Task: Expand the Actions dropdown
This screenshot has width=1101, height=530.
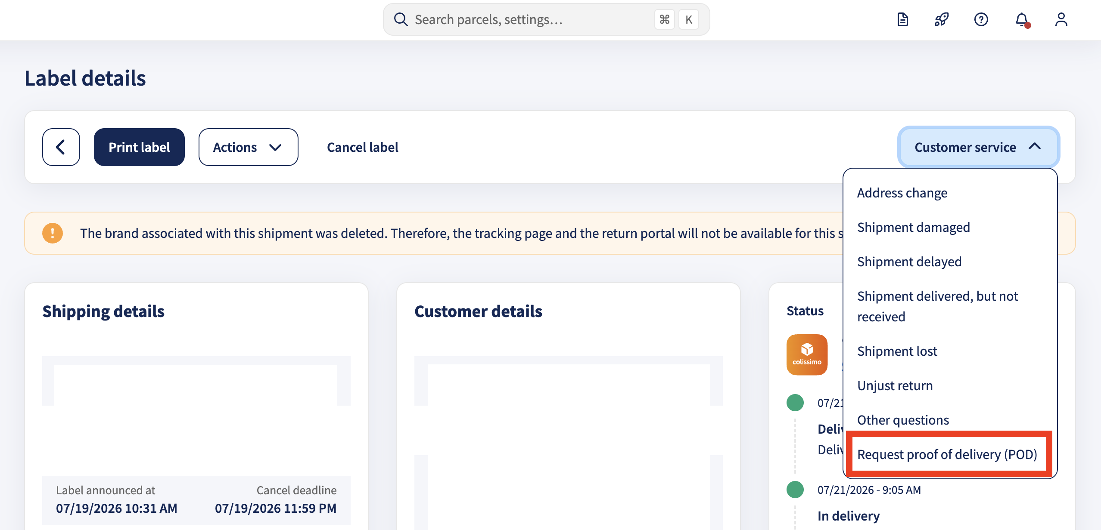Action: (x=248, y=147)
